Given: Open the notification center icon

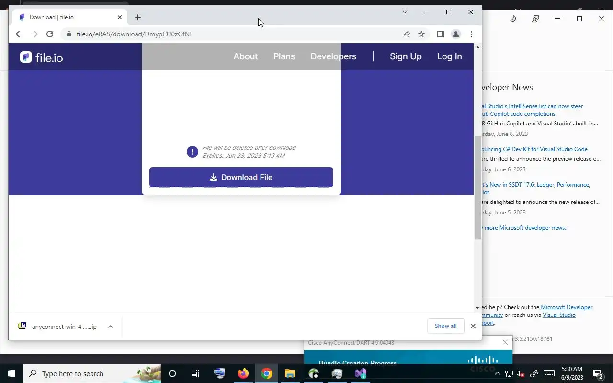Looking at the screenshot, I should coord(598,373).
